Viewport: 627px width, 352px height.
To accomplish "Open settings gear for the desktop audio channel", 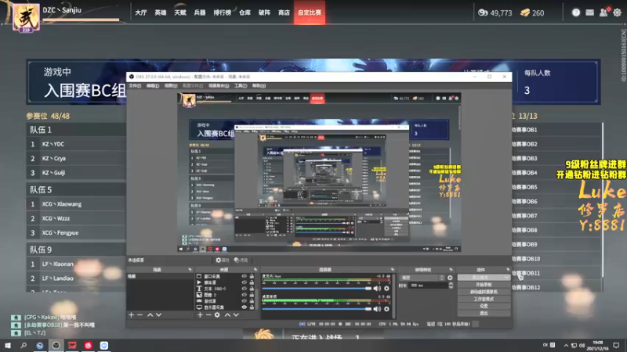I will (386, 309).
